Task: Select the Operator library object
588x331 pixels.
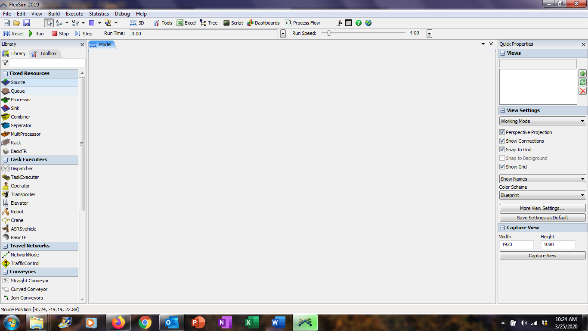Action: [40, 186]
